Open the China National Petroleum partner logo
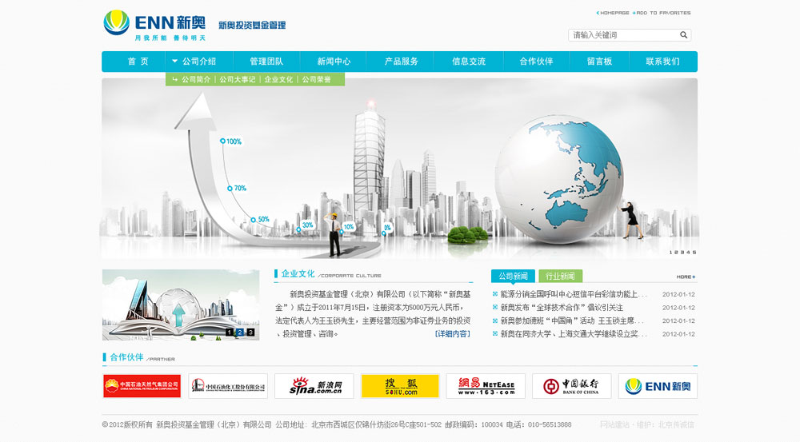800x442 pixels. (x=142, y=386)
